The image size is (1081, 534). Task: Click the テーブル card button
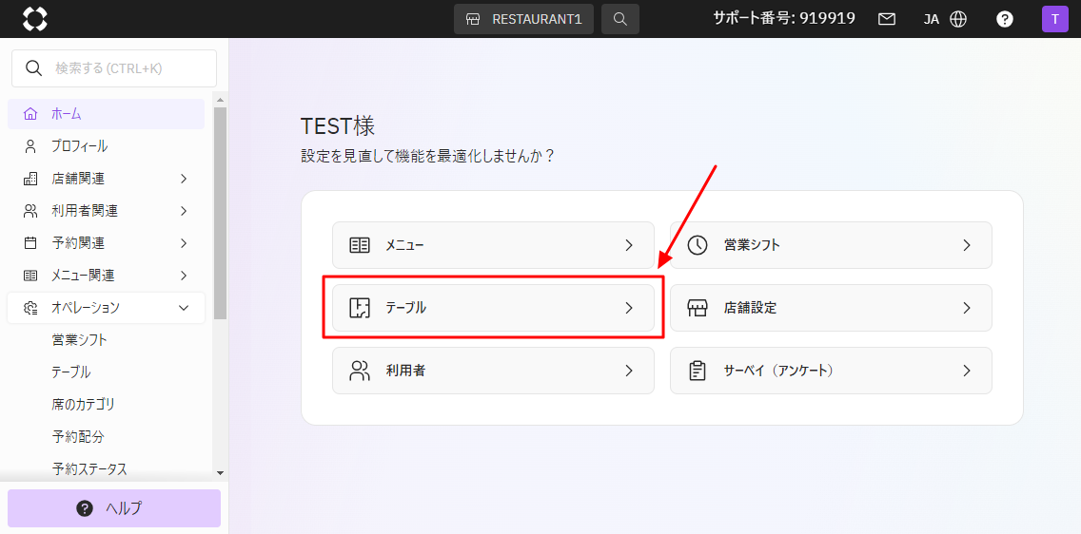point(493,308)
